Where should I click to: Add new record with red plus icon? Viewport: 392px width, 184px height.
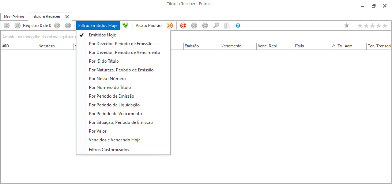(x=183, y=26)
